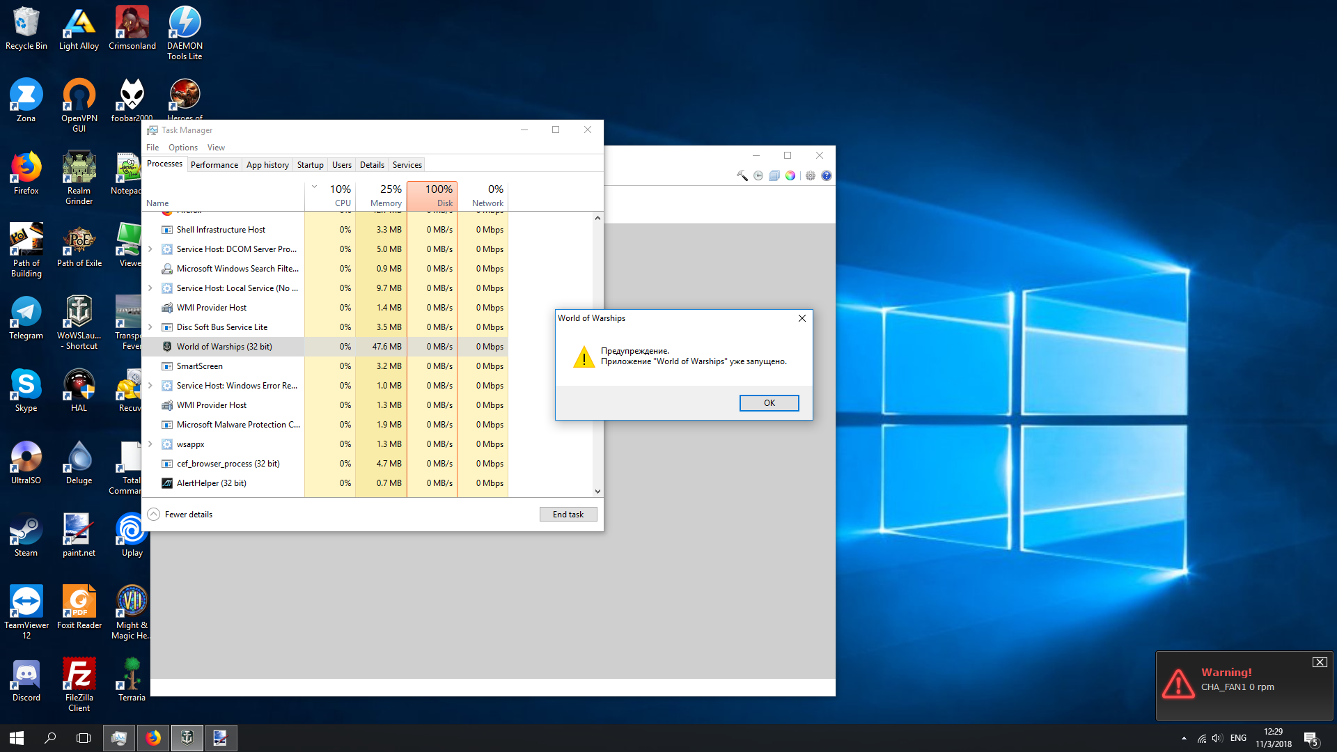Expand the wsappx process row
This screenshot has height=752, width=1337.
[x=150, y=444]
